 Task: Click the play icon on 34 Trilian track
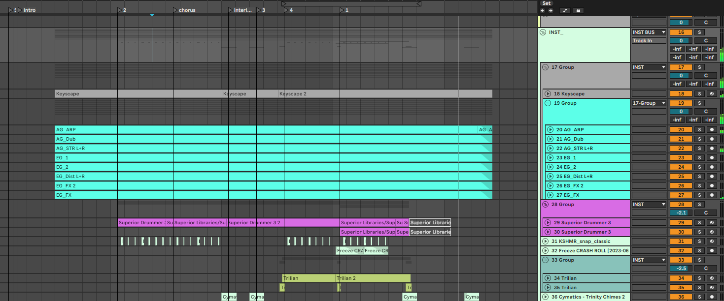[x=548, y=278]
